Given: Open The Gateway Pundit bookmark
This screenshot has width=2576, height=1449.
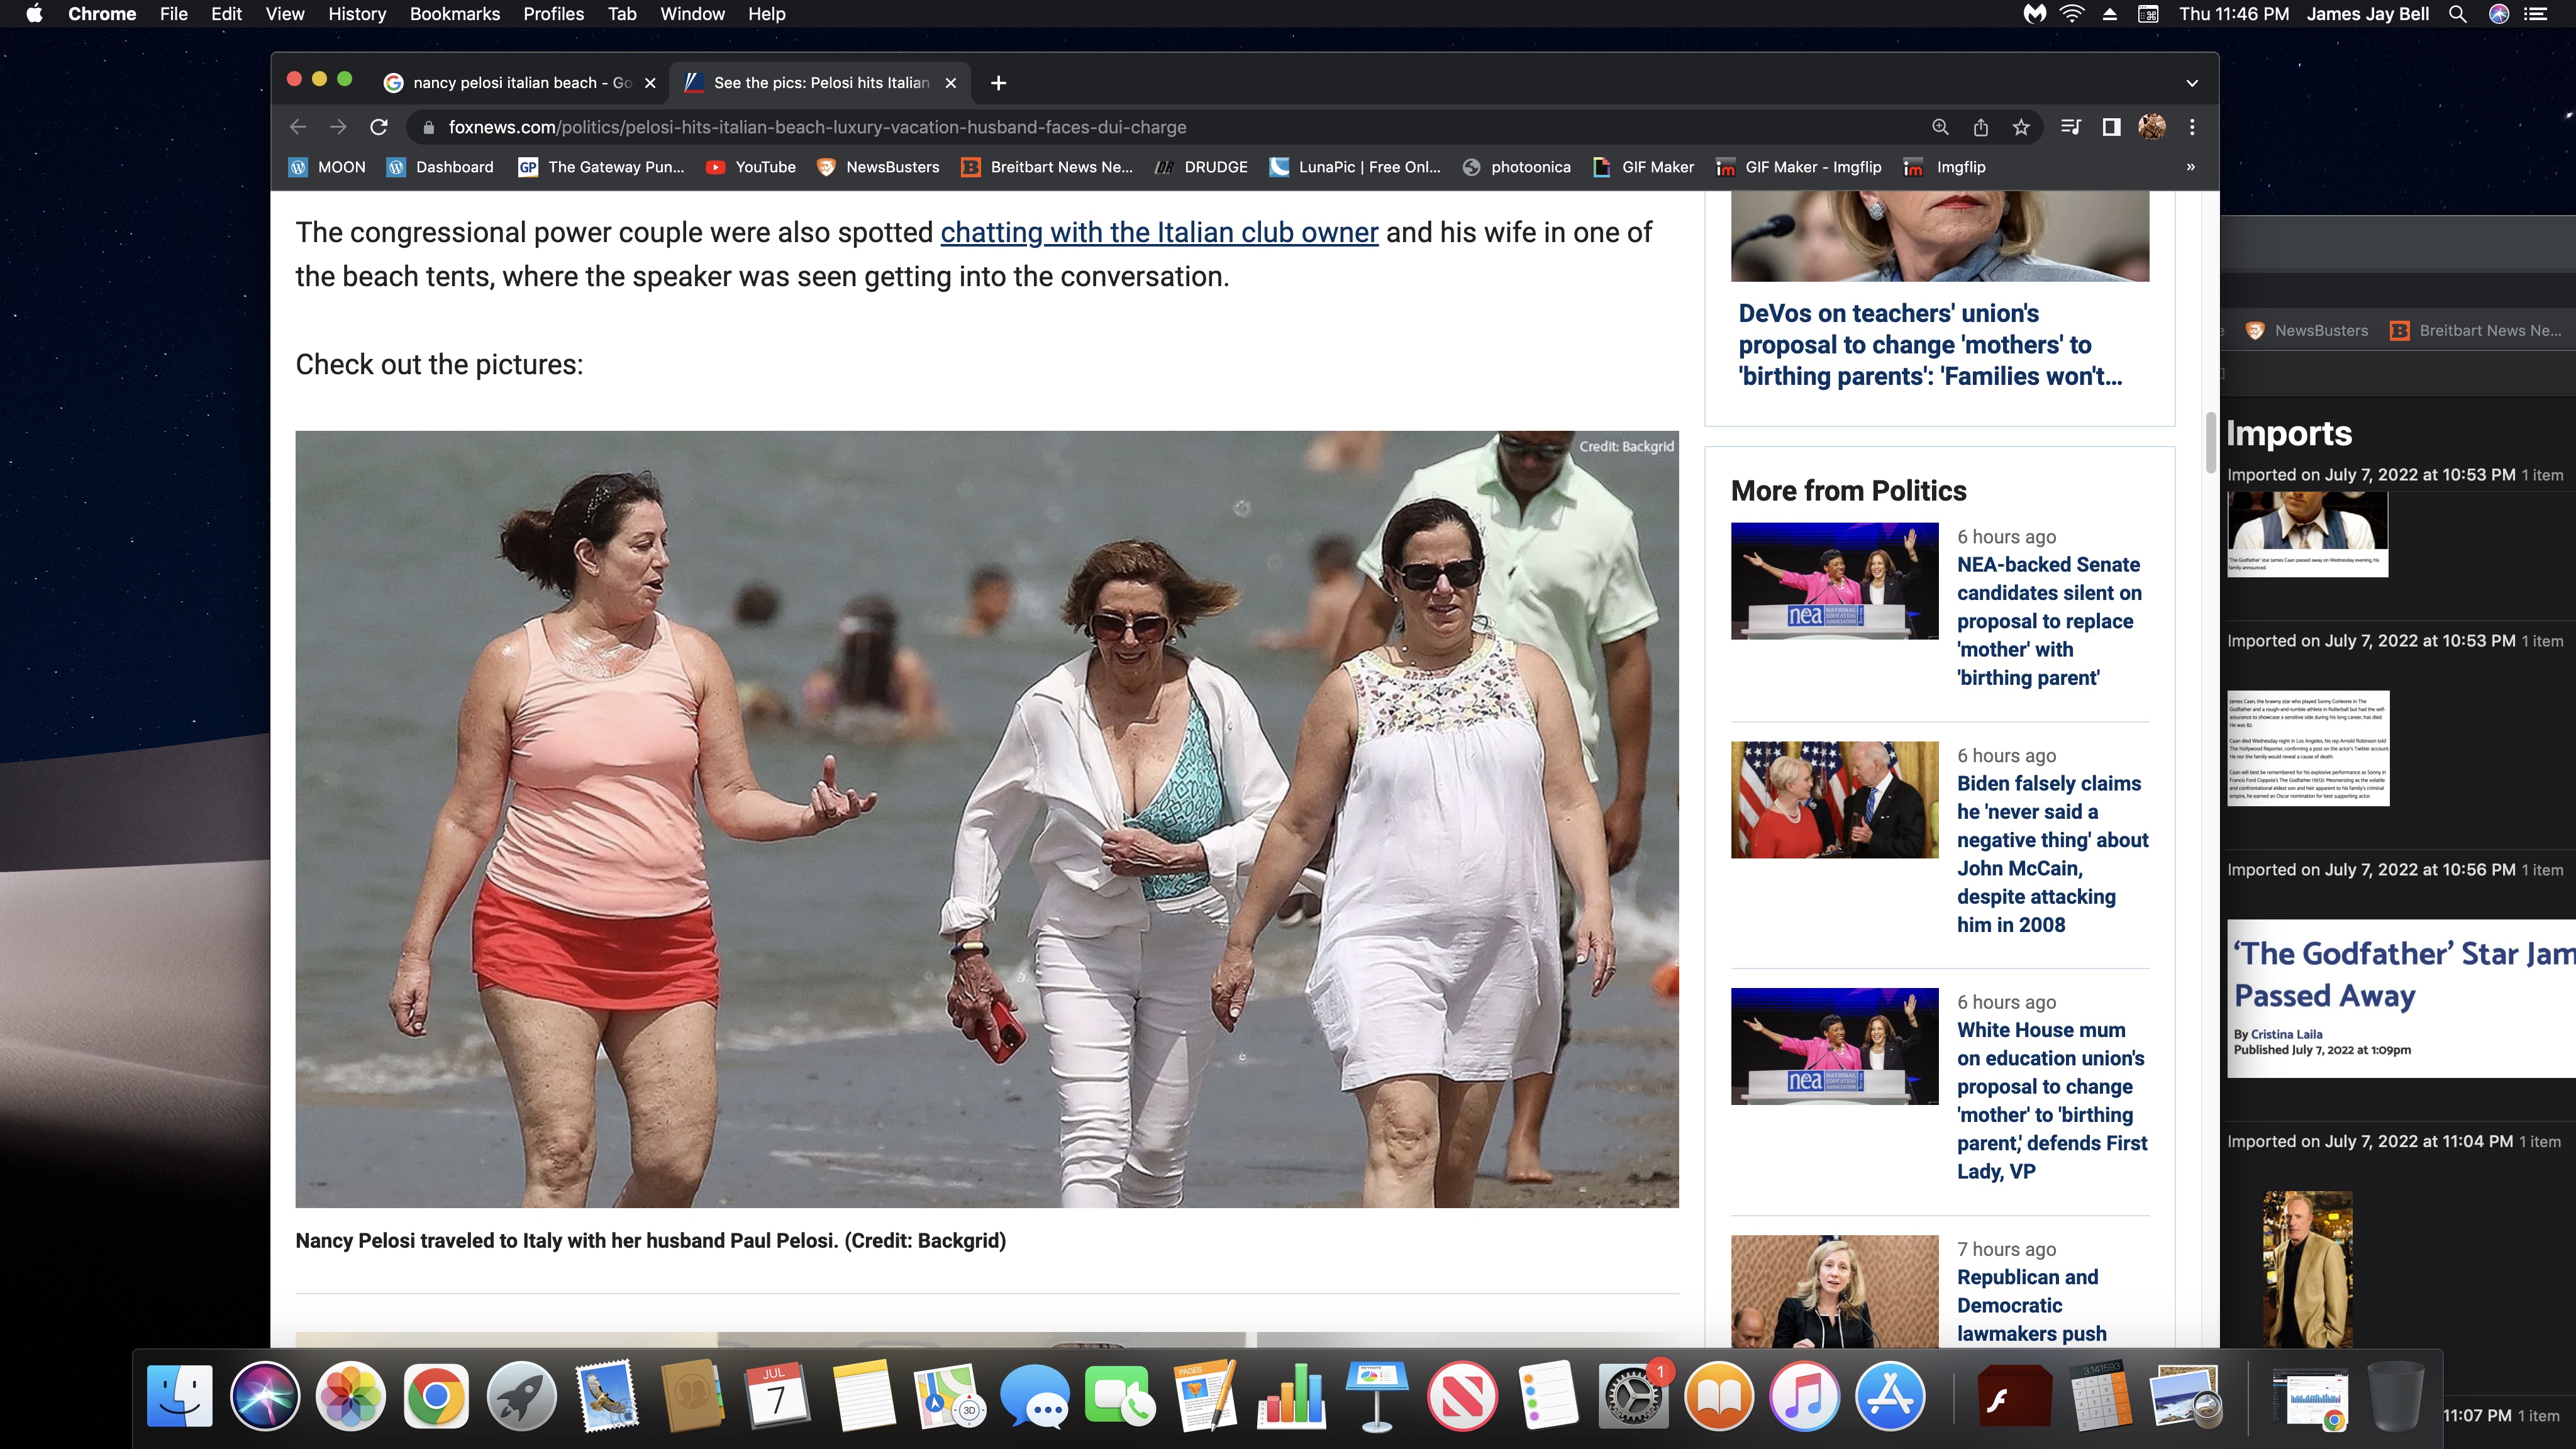Looking at the screenshot, I should [x=602, y=167].
